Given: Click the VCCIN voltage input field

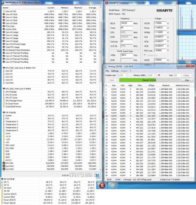Looking at the screenshot, I should coord(160,23).
